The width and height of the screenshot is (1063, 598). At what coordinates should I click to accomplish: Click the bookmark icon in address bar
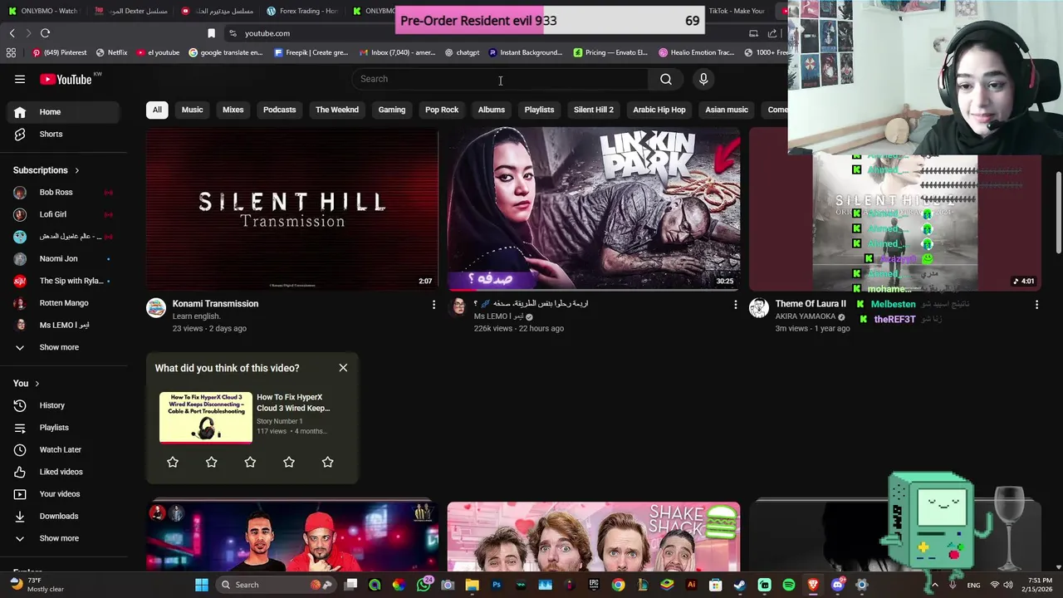(211, 33)
